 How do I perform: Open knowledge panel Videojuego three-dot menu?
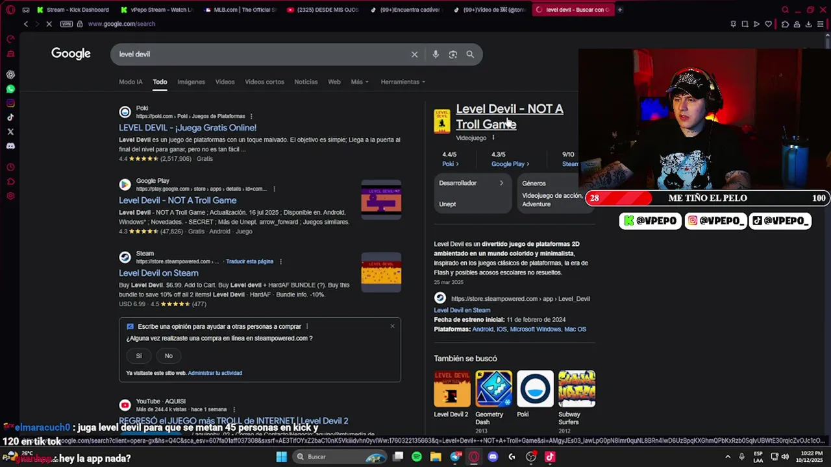coord(493,138)
